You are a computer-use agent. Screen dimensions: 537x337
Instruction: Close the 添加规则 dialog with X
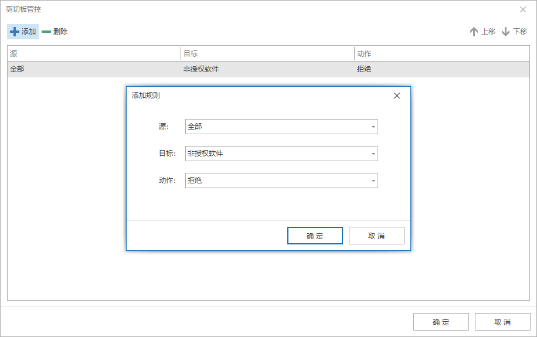[397, 96]
